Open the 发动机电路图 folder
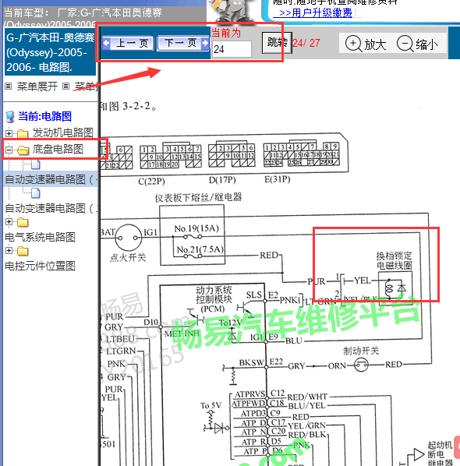 pyautogui.click(x=23, y=133)
